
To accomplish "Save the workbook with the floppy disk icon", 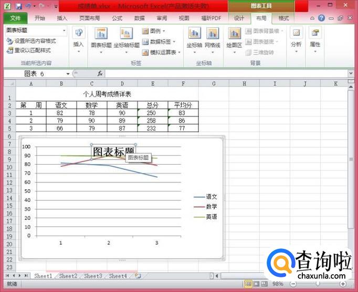I will pos(18,6).
